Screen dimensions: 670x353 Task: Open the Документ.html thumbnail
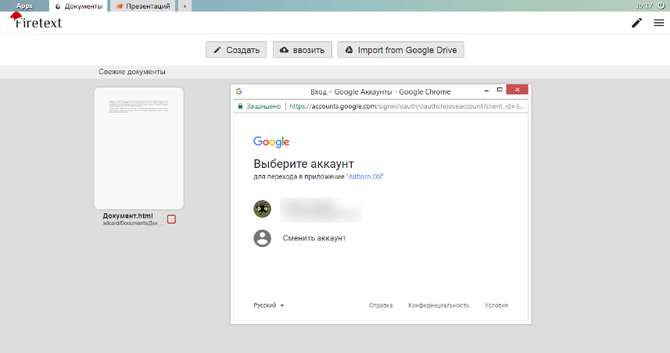coord(139,148)
